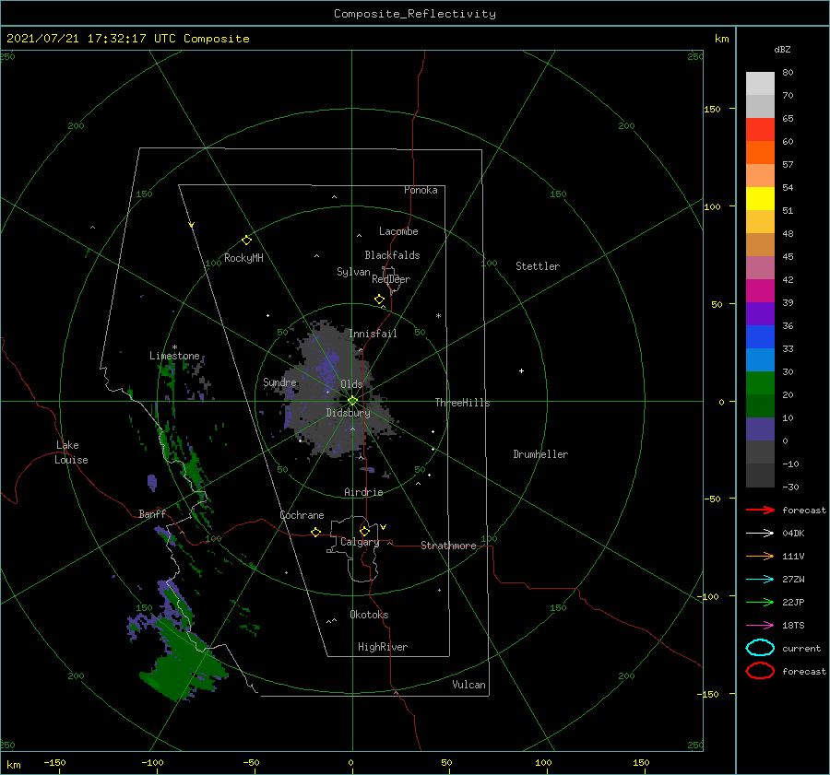Click the Banff label
Viewport: 830px width, 775px height.
coord(152,513)
